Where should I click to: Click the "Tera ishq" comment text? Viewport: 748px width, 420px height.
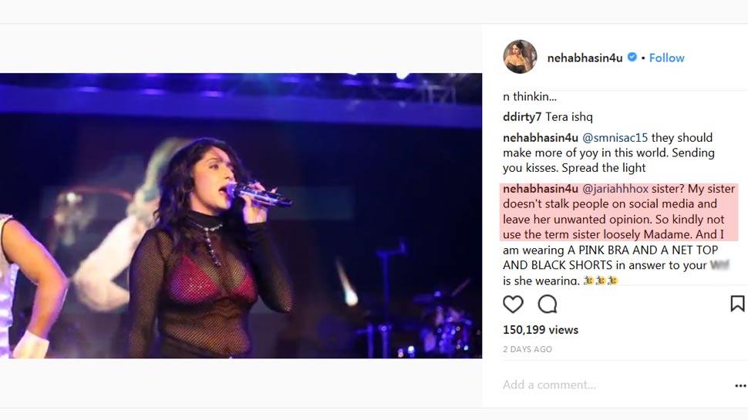[569, 117]
